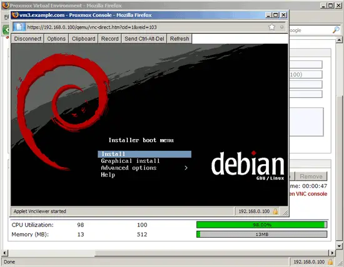The height and width of the screenshot is (267, 344).
Task: Minimize the Proxmox Console window
Action: pos(268,15)
